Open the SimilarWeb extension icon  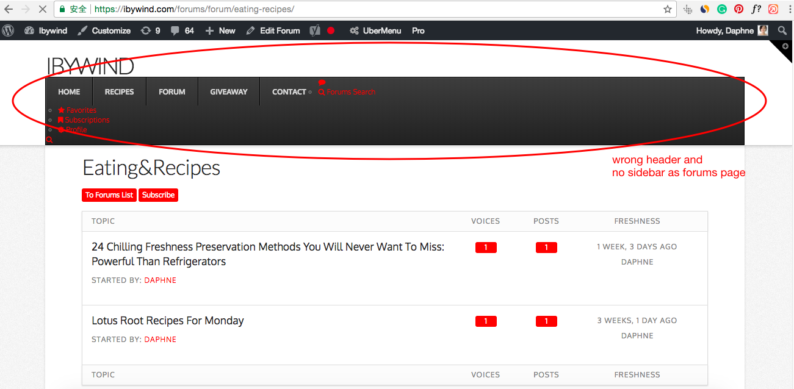[705, 9]
